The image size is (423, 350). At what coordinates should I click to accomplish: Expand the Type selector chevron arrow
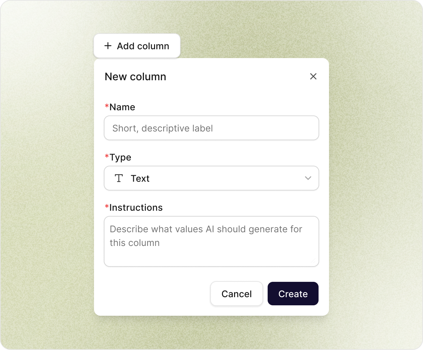(308, 178)
